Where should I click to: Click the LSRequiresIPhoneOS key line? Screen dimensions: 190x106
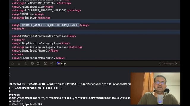pos(35,51)
